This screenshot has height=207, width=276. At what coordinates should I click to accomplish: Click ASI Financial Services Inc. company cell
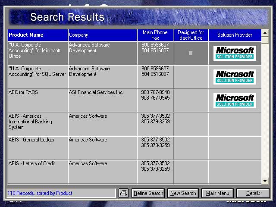[103, 100]
